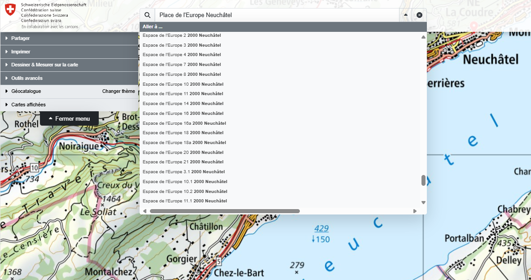The width and height of the screenshot is (531, 280).
Task: Click the Changer thème link
Action: point(118,92)
